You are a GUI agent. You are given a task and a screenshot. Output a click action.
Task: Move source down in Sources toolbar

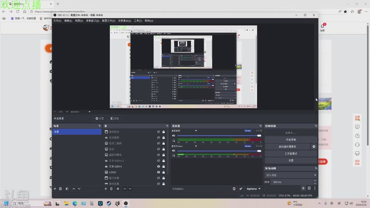tap(130, 189)
